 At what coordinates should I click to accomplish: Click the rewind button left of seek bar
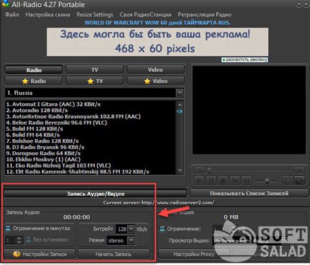(x=199, y=170)
